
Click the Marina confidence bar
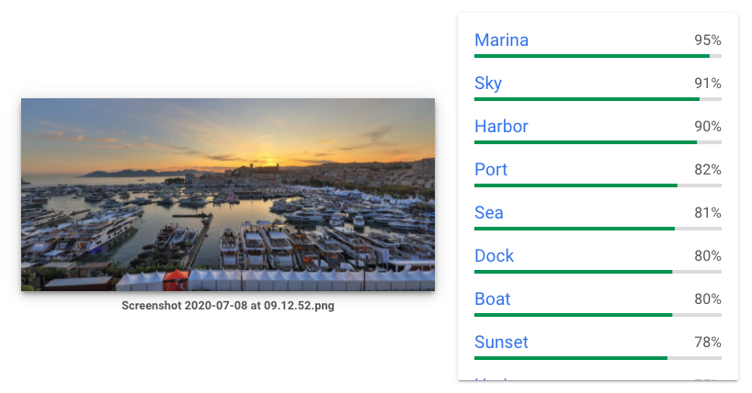coord(598,56)
